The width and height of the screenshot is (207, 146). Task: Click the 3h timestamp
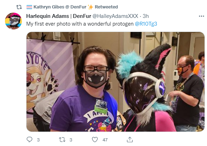click(x=146, y=16)
